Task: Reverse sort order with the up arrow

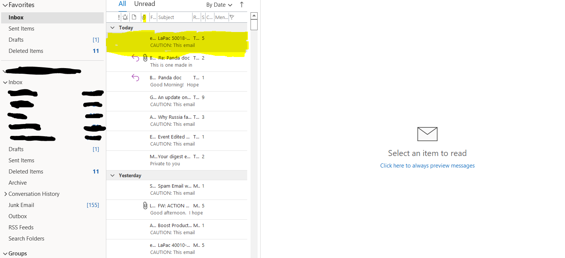Action: click(x=242, y=5)
